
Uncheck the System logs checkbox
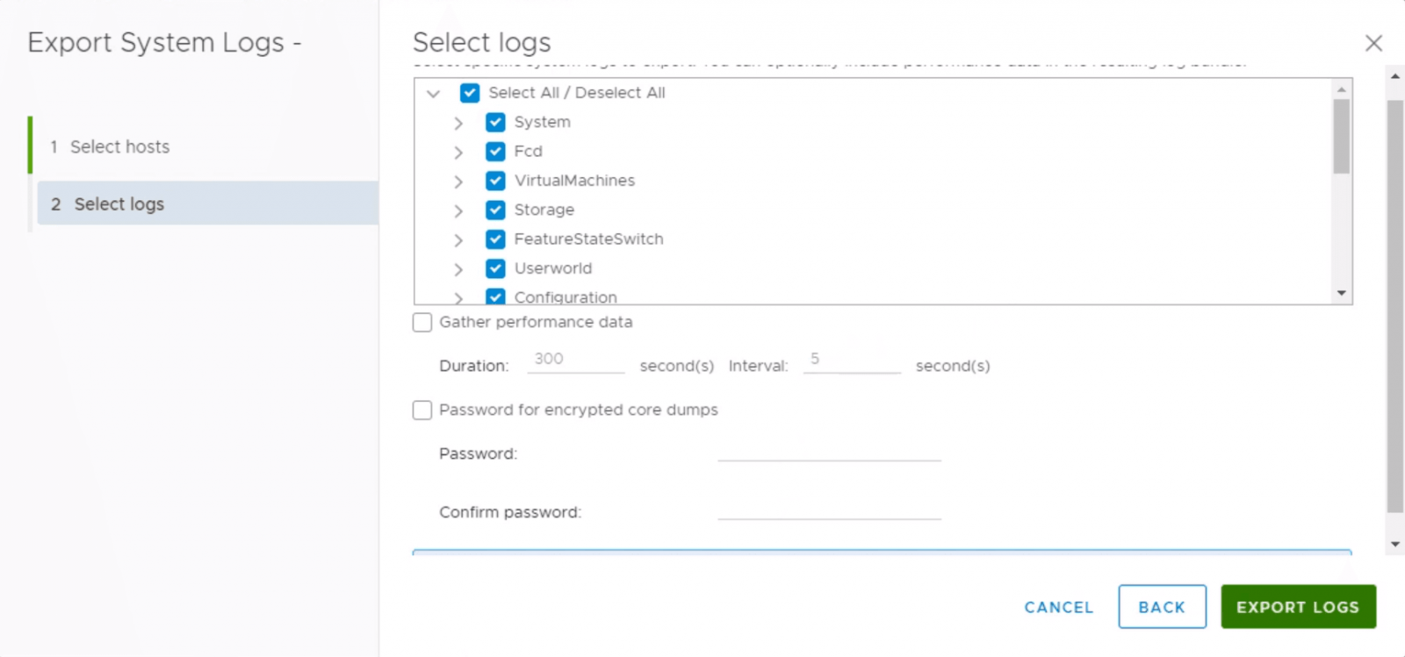pyautogui.click(x=495, y=122)
